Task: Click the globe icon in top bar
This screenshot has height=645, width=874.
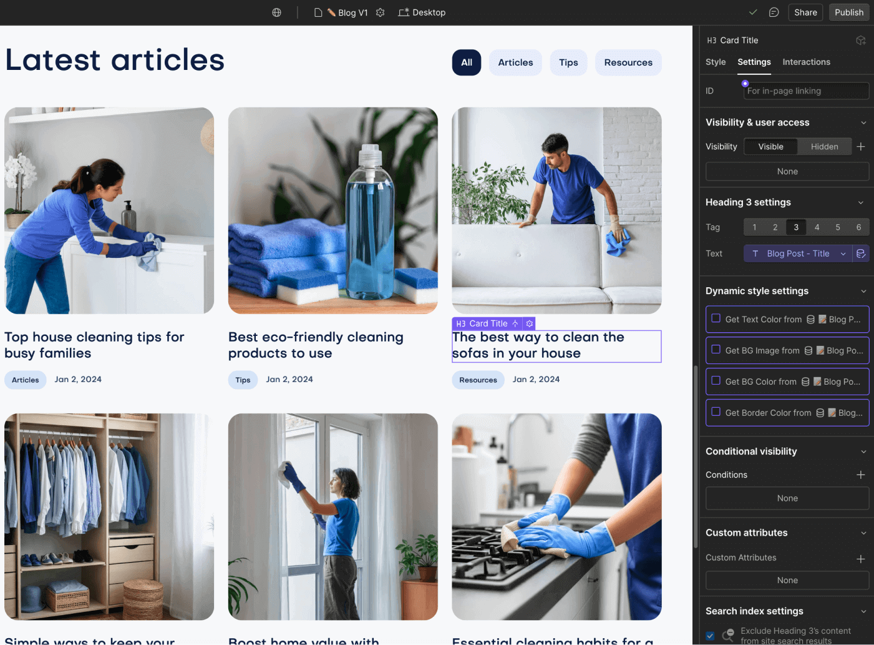Action: coord(277,12)
